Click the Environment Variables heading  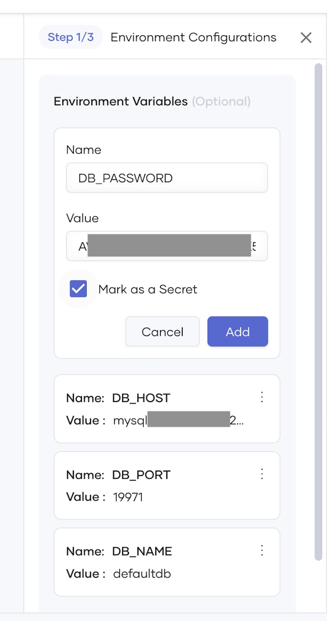pyautogui.click(x=120, y=102)
